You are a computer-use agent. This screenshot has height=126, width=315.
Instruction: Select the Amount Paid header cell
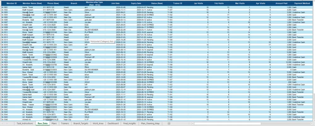point(281,3)
